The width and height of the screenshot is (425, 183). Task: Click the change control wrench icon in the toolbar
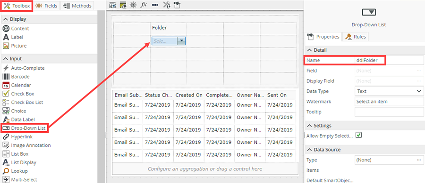click(x=166, y=5)
